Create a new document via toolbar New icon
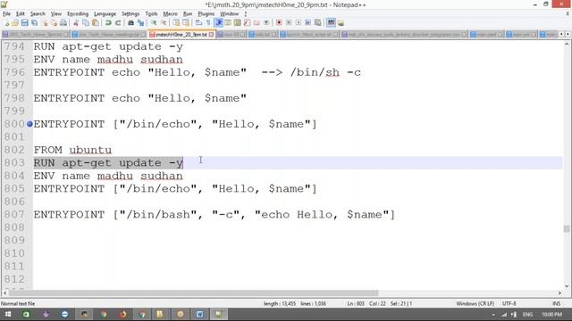Screen dimensions: 572x321 [6, 23]
